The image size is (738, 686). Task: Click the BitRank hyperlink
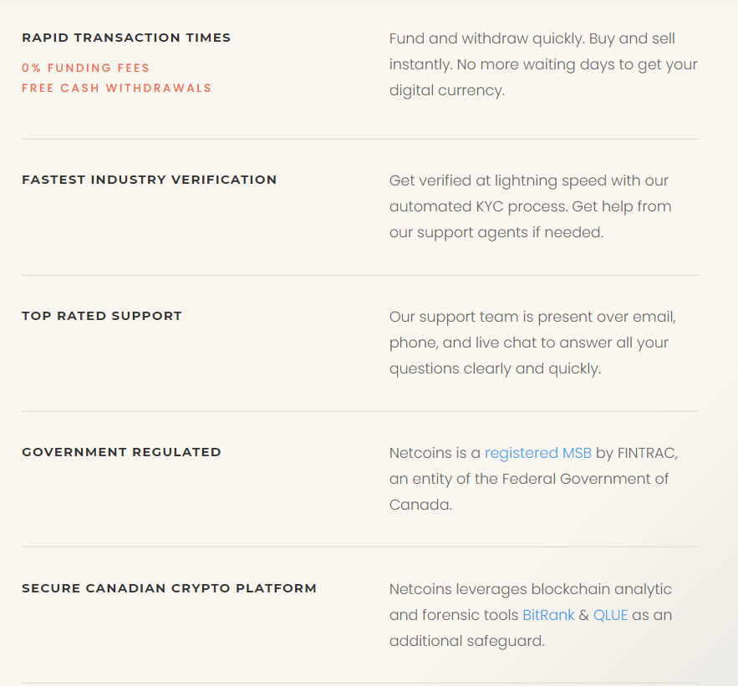pos(548,615)
